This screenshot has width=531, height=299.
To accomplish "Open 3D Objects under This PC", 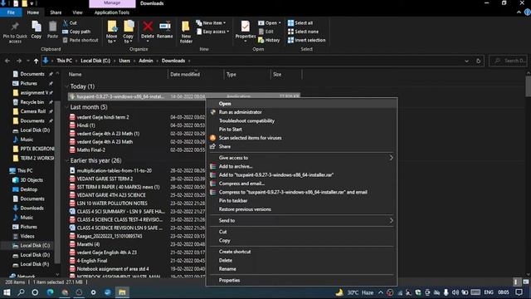I will pyautogui.click(x=32, y=180).
